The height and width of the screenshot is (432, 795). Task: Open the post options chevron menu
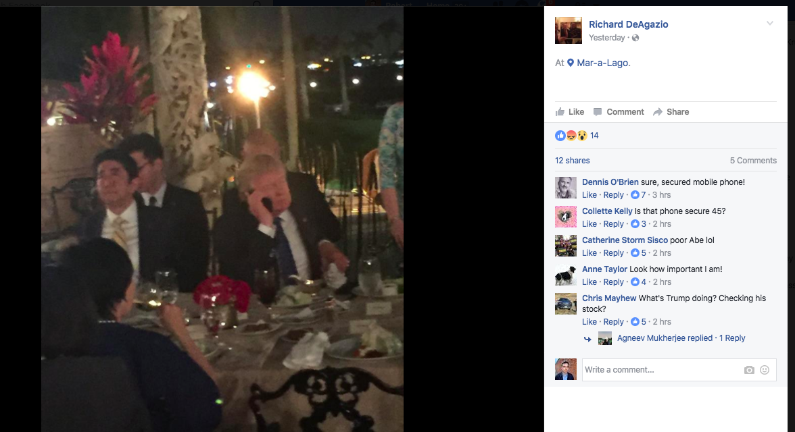click(769, 24)
